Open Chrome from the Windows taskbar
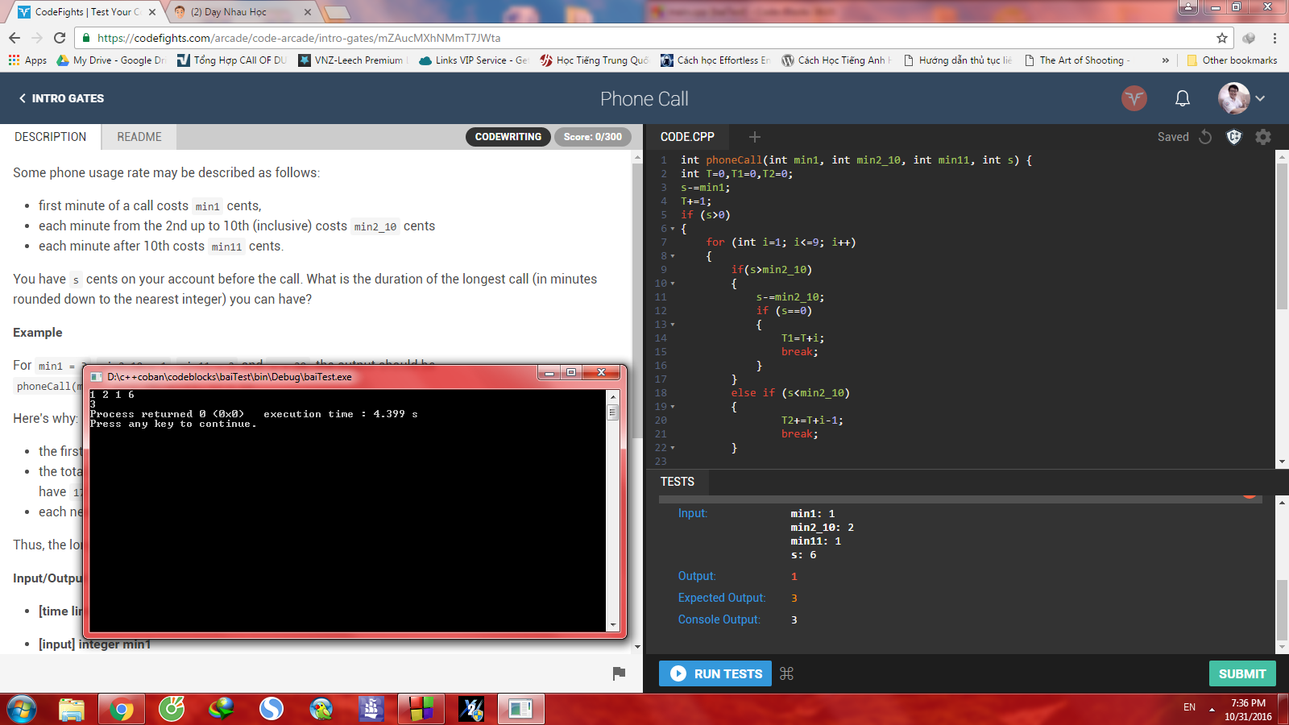This screenshot has height=725, width=1289. click(121, 709)
